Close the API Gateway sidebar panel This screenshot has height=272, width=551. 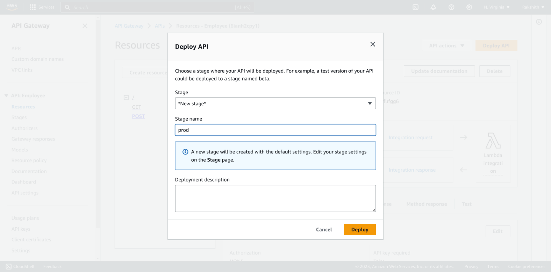point(85,26)
